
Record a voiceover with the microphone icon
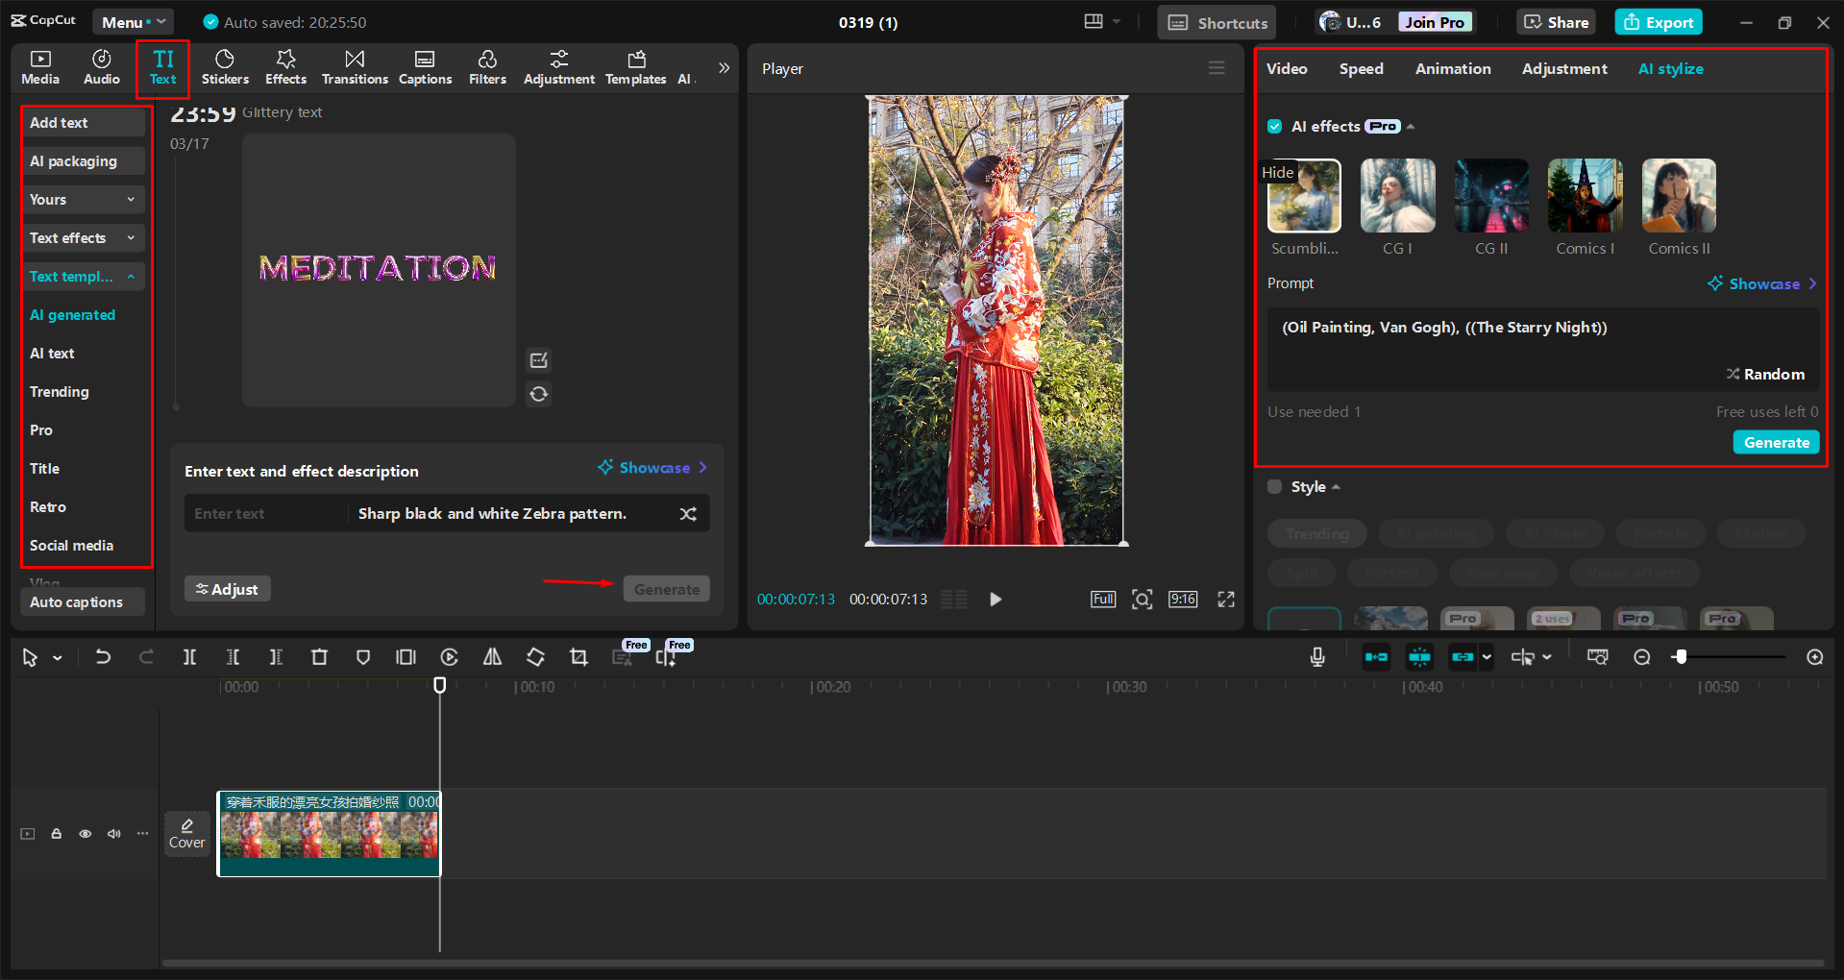[x=1315, y=656]
